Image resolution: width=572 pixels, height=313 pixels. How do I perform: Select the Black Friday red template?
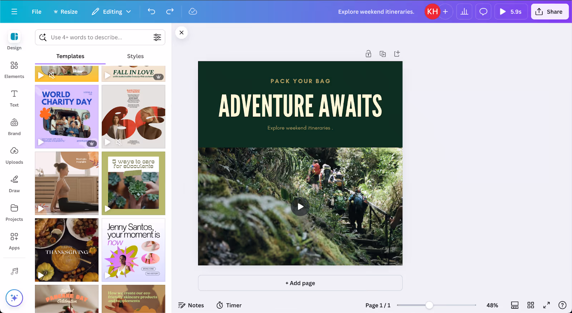pyautogui.click(x=133, y=116)
